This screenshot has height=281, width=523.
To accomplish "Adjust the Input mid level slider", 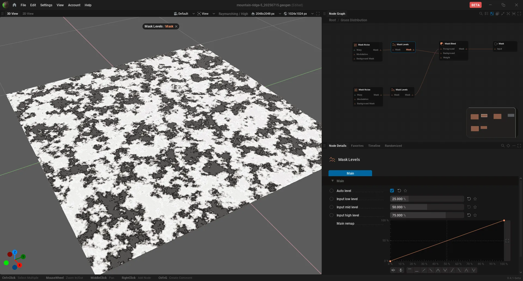I will [x=427, y=207].
